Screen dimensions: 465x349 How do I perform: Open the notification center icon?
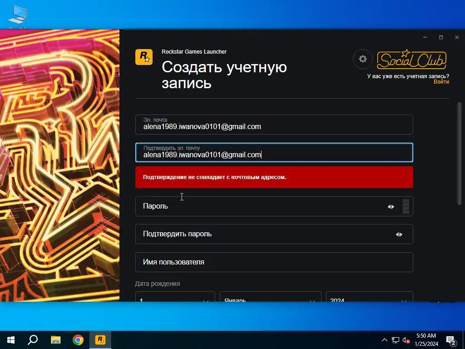click(451, 340)
